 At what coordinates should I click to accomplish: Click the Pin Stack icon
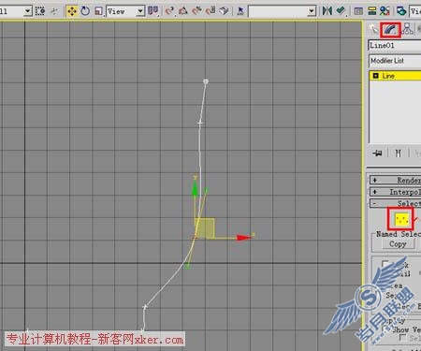tap(377, 154)
